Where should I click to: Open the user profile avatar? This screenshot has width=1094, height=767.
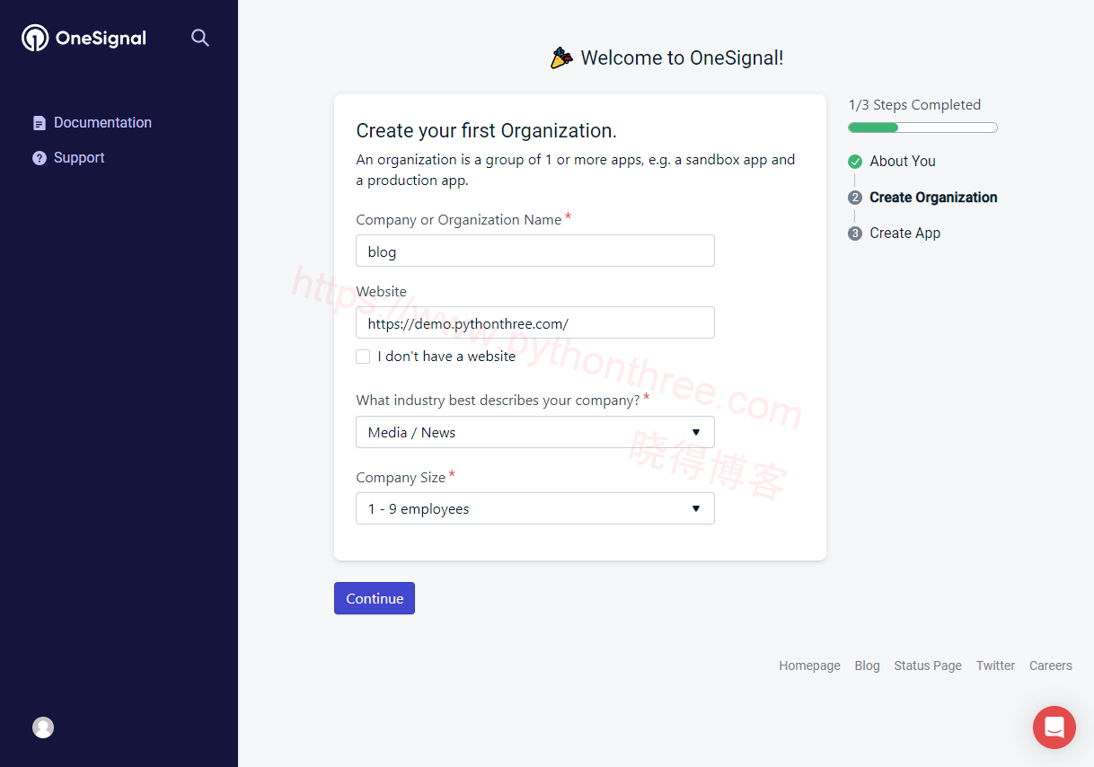(43, 727)
